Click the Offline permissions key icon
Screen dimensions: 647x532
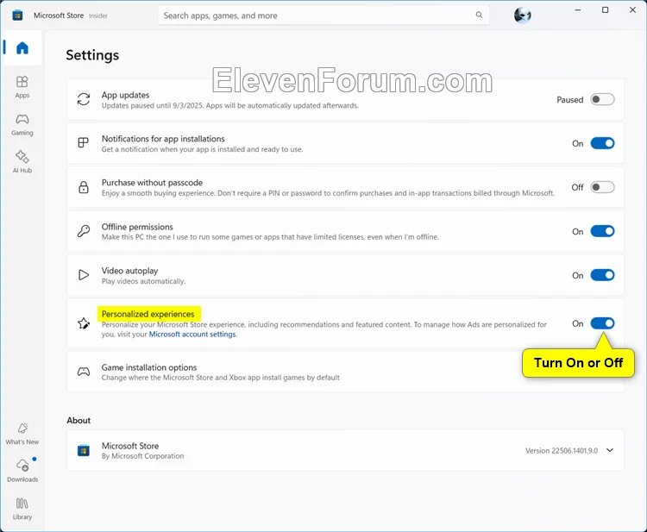(84, 231)
